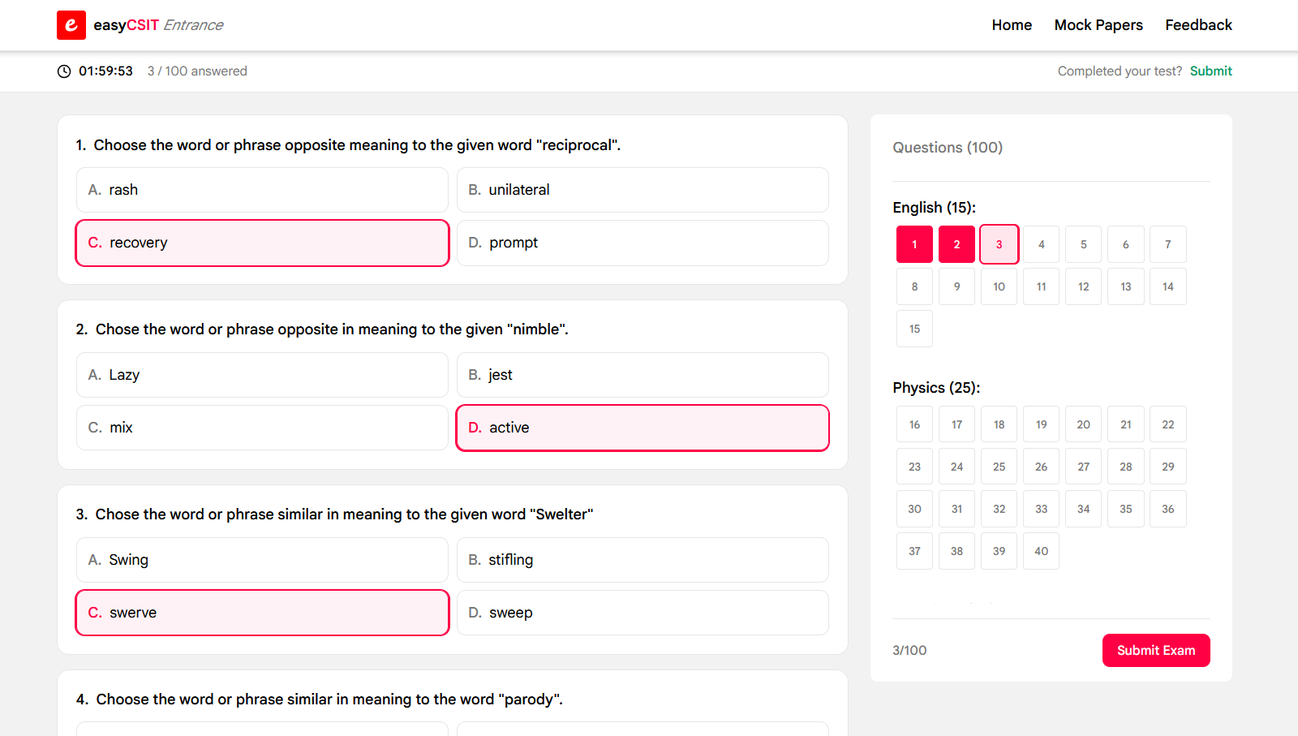The height and width of the screenshot is (736, 1298).
Task: Click the red Submit Exam button
Action: pos(1156,650)
